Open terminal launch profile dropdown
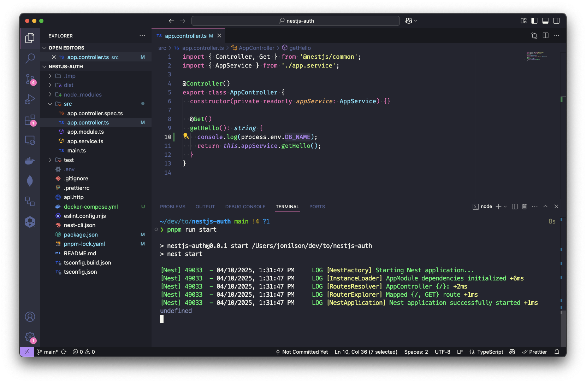This screenshot has height=383, width=586. pyautogui.click(x=505, y=207)
